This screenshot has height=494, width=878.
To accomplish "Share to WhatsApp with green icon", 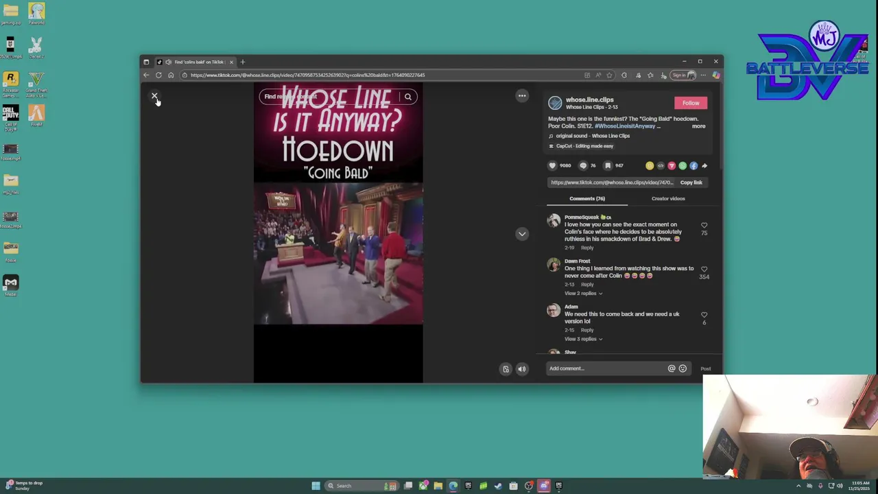I will pos(683,165).
